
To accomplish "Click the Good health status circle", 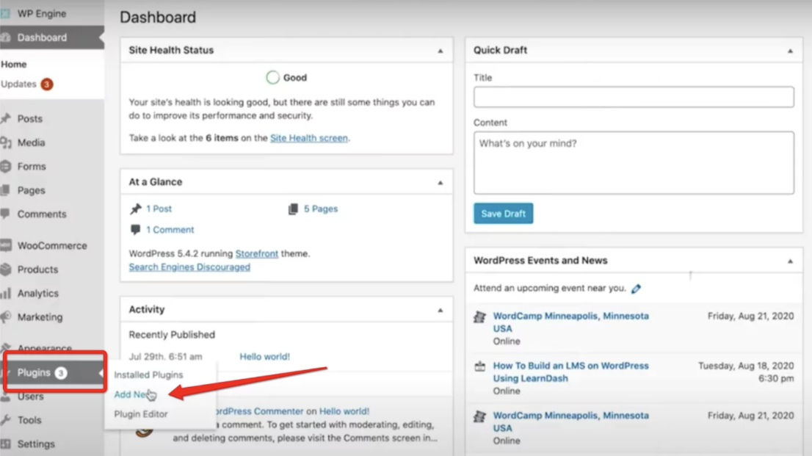I will pos(272,77).
